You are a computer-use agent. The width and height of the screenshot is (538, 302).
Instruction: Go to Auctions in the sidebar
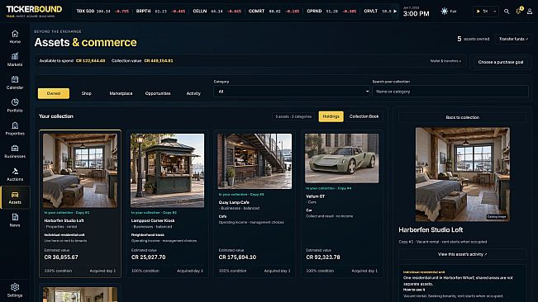tap(15, 174)
